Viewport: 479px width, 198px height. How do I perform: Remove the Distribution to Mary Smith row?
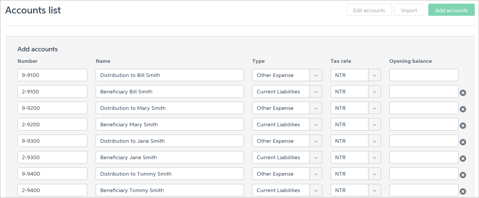pyautogui.click(x=463, y=109)
